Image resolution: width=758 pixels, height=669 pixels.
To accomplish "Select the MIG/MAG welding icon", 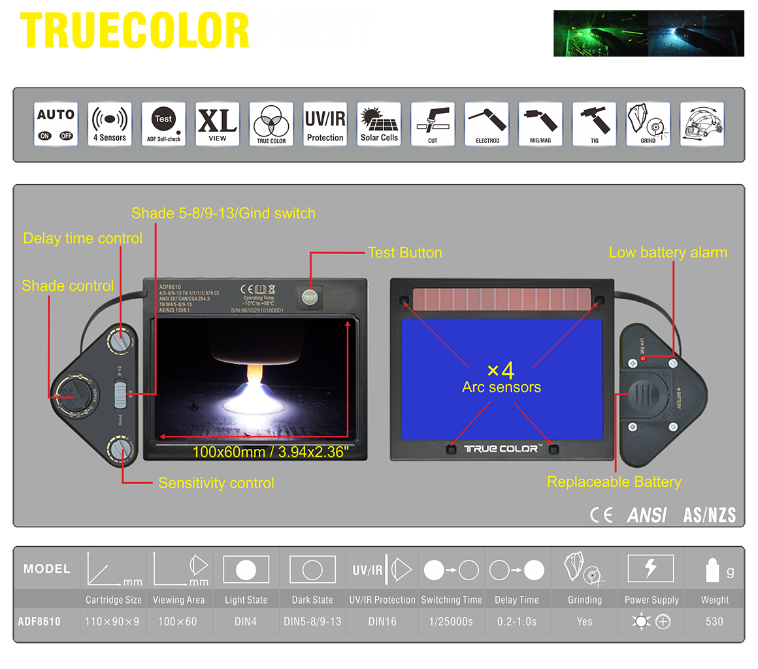I will click(x=540, y=124).
